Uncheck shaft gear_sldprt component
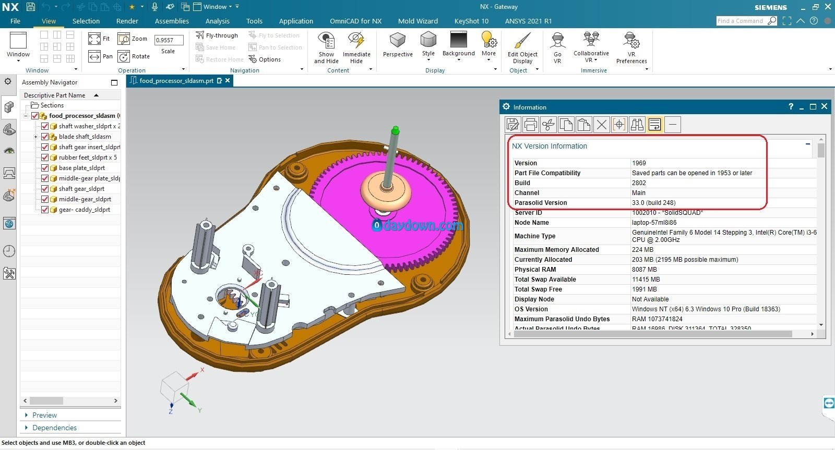 [x=45, y=189]
